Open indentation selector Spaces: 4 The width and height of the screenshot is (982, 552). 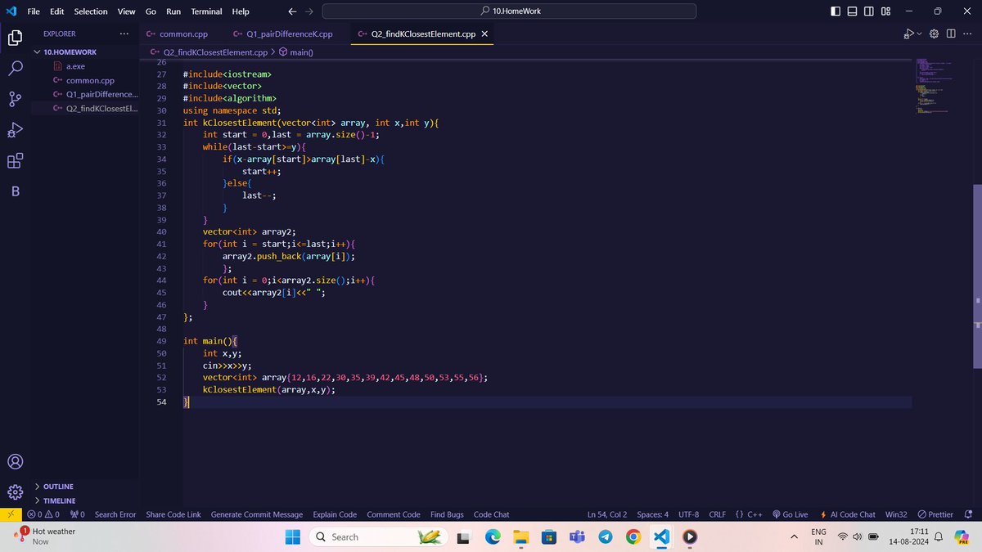[x=652, y=514]
